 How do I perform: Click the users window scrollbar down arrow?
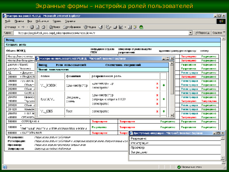(172, 115)
